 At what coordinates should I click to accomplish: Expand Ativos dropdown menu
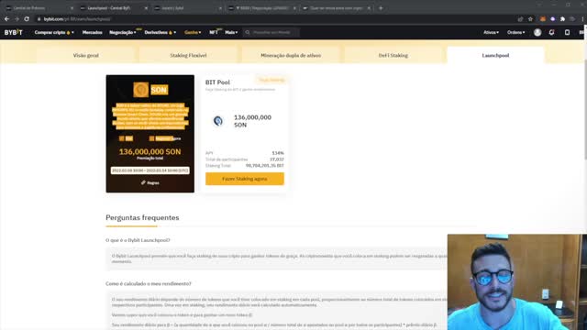tap(491, 33)
